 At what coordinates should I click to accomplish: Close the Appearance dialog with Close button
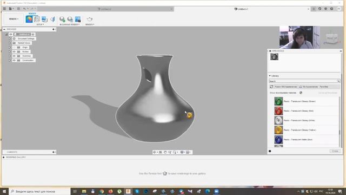(335, 151)
